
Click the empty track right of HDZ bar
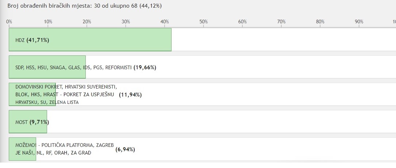pos(284,40)
